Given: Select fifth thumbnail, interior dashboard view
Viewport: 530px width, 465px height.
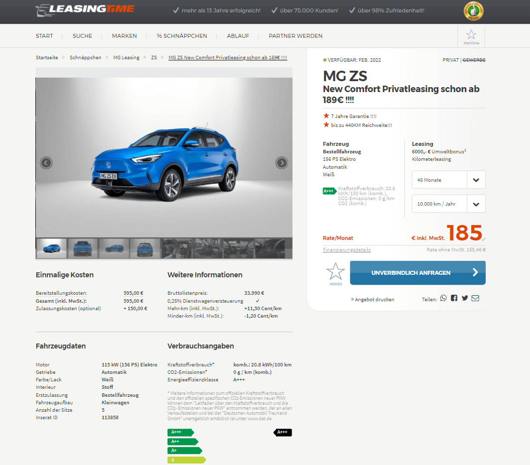Looking at the screenshot, I should 177,248.
